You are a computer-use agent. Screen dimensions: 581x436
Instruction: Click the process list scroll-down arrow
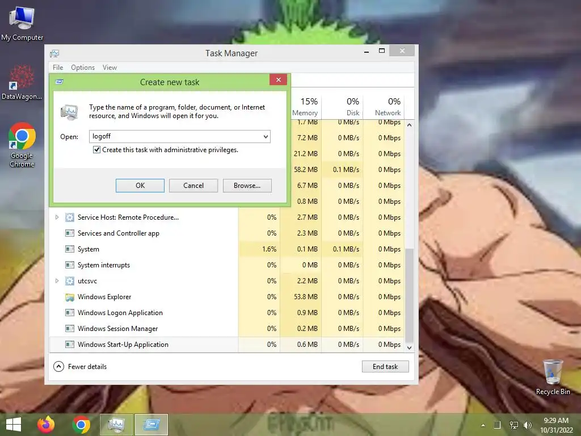pos(409,348)
